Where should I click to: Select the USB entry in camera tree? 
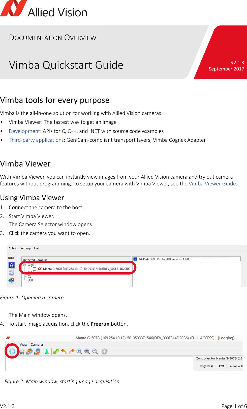(30, 280)
